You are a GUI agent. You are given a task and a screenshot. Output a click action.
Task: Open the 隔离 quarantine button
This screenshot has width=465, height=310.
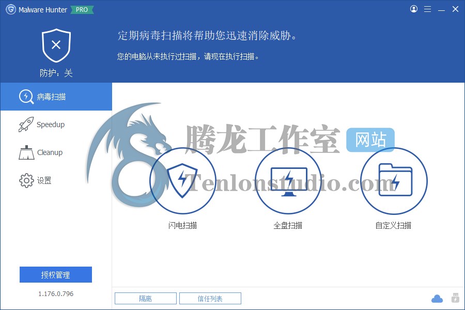[146, 299]
